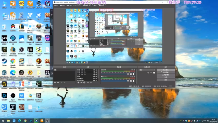Move the scene up in the Scenes panel
This screenshot has height=123, width=218.
[x=62, y=83]
